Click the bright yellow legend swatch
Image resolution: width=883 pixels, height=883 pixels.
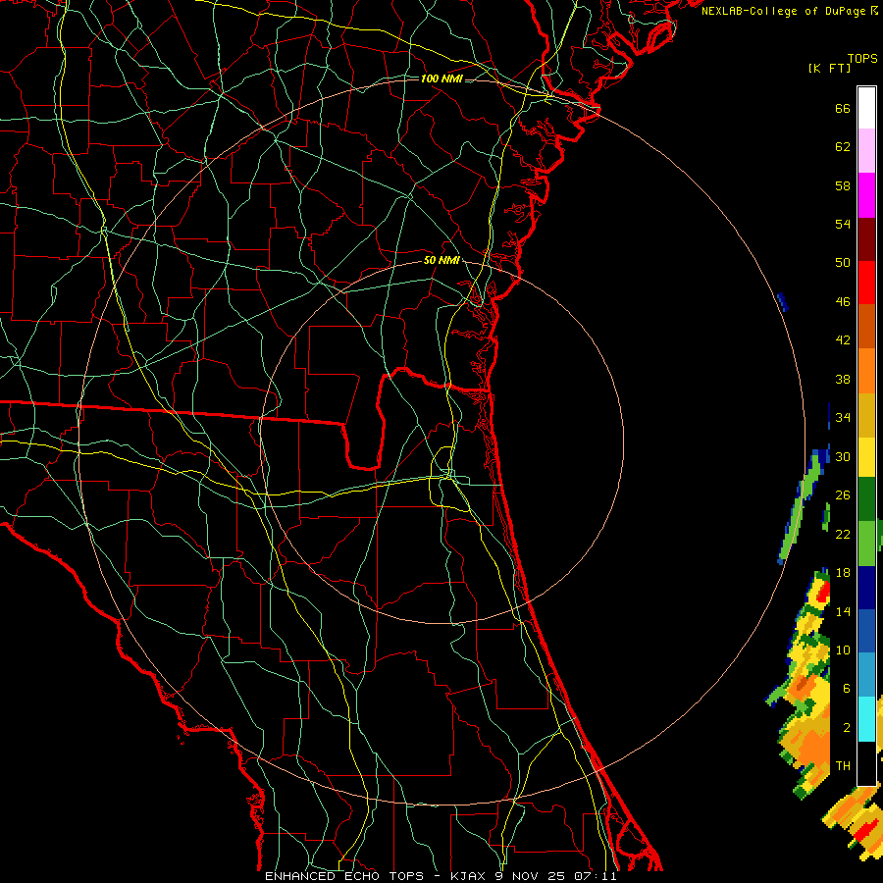(x=866, y=456)
